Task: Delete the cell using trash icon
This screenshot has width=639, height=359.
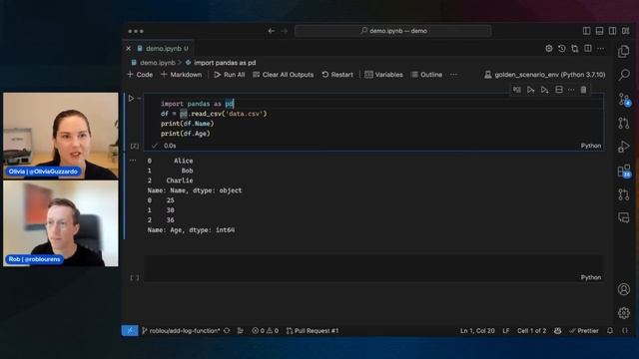Action: coord(583,90)
